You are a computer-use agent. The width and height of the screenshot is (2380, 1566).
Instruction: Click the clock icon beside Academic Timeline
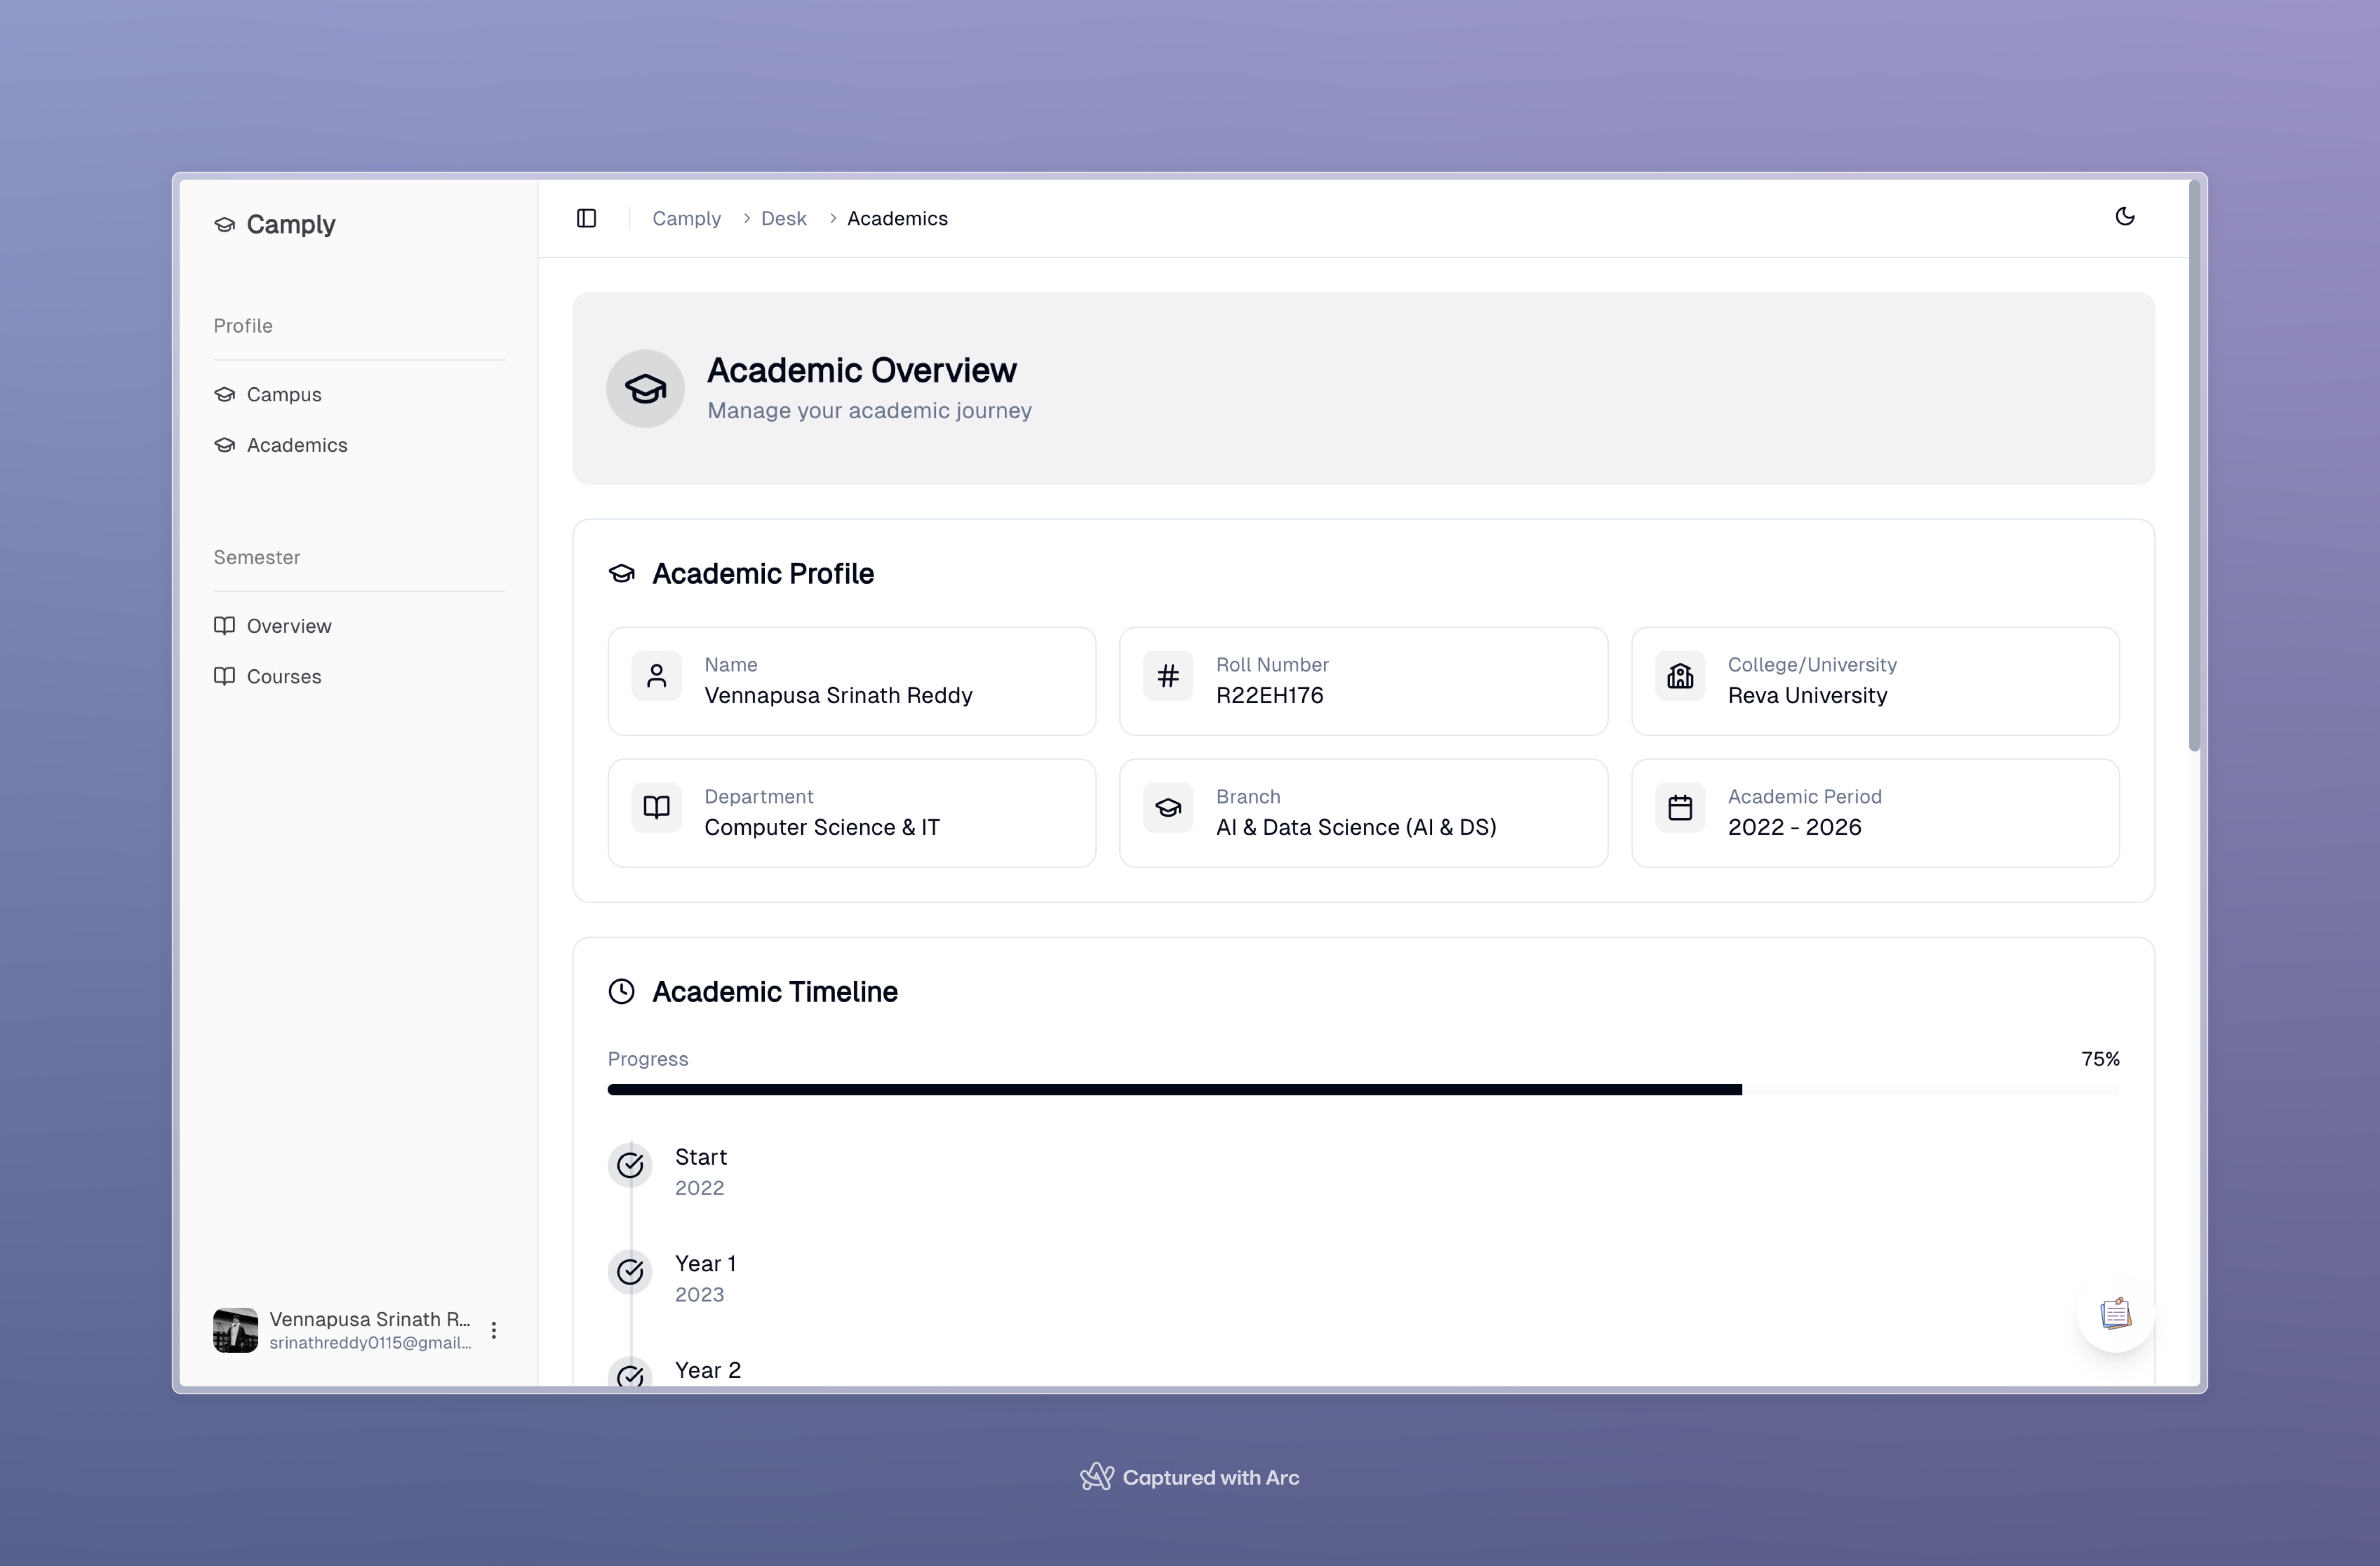pyautogui.click(x=622, y=991)
